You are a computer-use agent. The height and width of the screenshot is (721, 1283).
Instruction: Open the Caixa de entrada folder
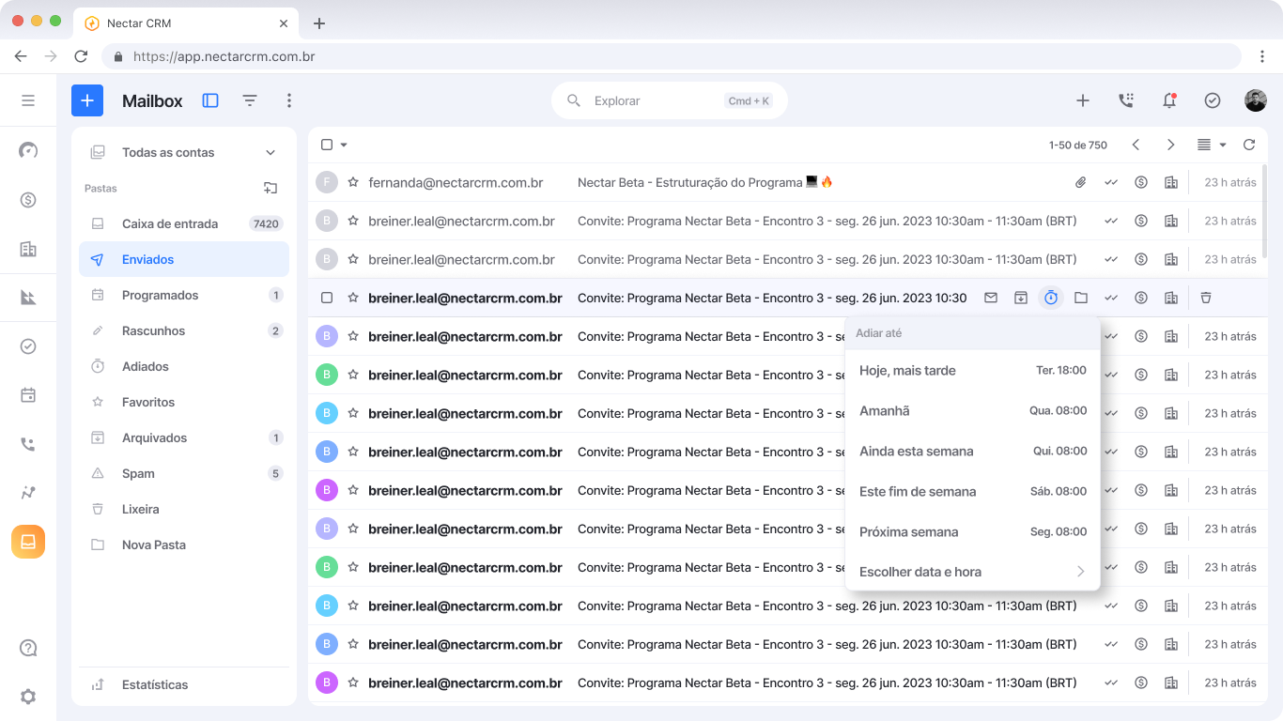[184, 223]
